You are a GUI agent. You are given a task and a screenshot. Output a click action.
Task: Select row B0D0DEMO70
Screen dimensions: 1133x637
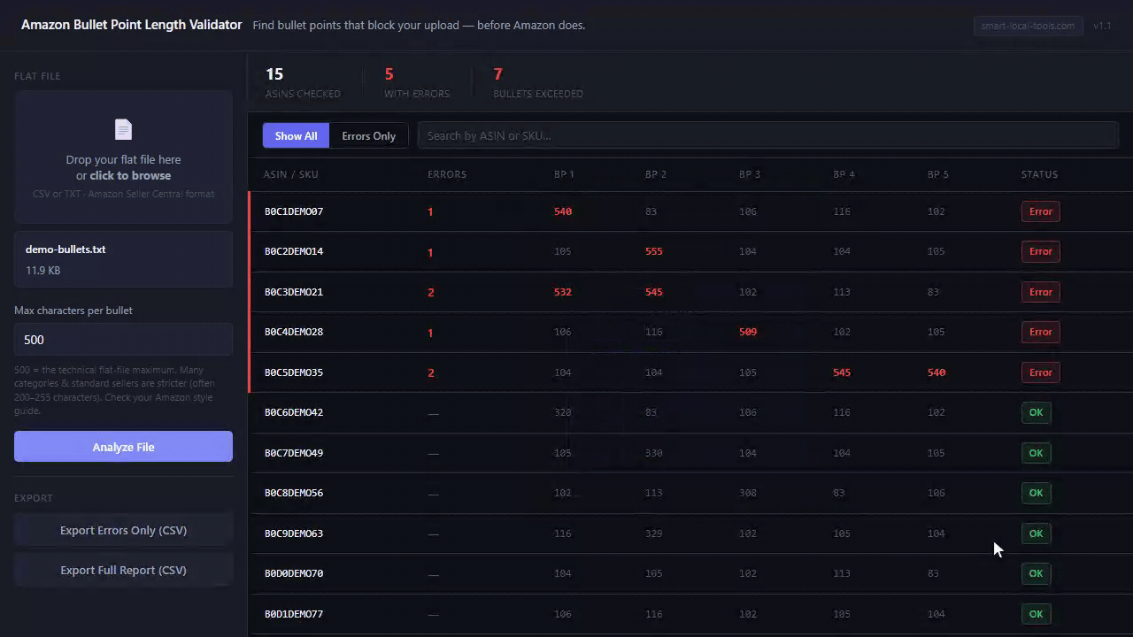[x=690, y=573]
